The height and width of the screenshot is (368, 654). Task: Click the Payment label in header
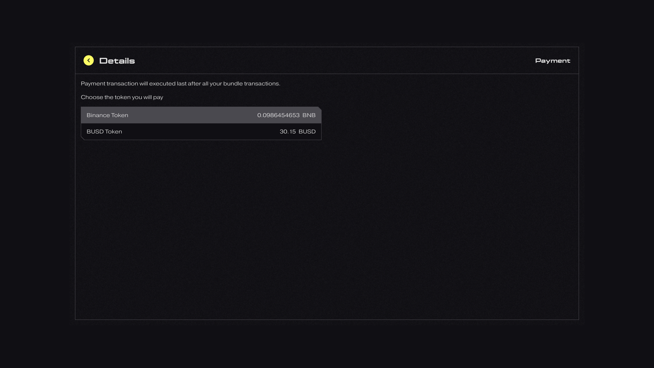point(552,61)
